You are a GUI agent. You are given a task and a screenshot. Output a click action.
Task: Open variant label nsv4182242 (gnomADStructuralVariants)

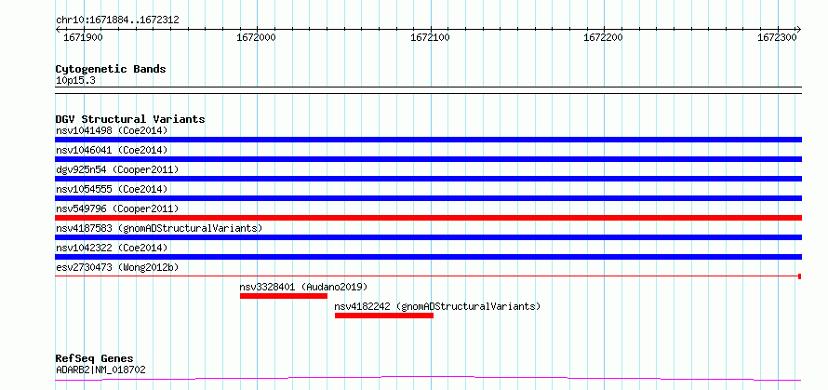coord(437,306)
